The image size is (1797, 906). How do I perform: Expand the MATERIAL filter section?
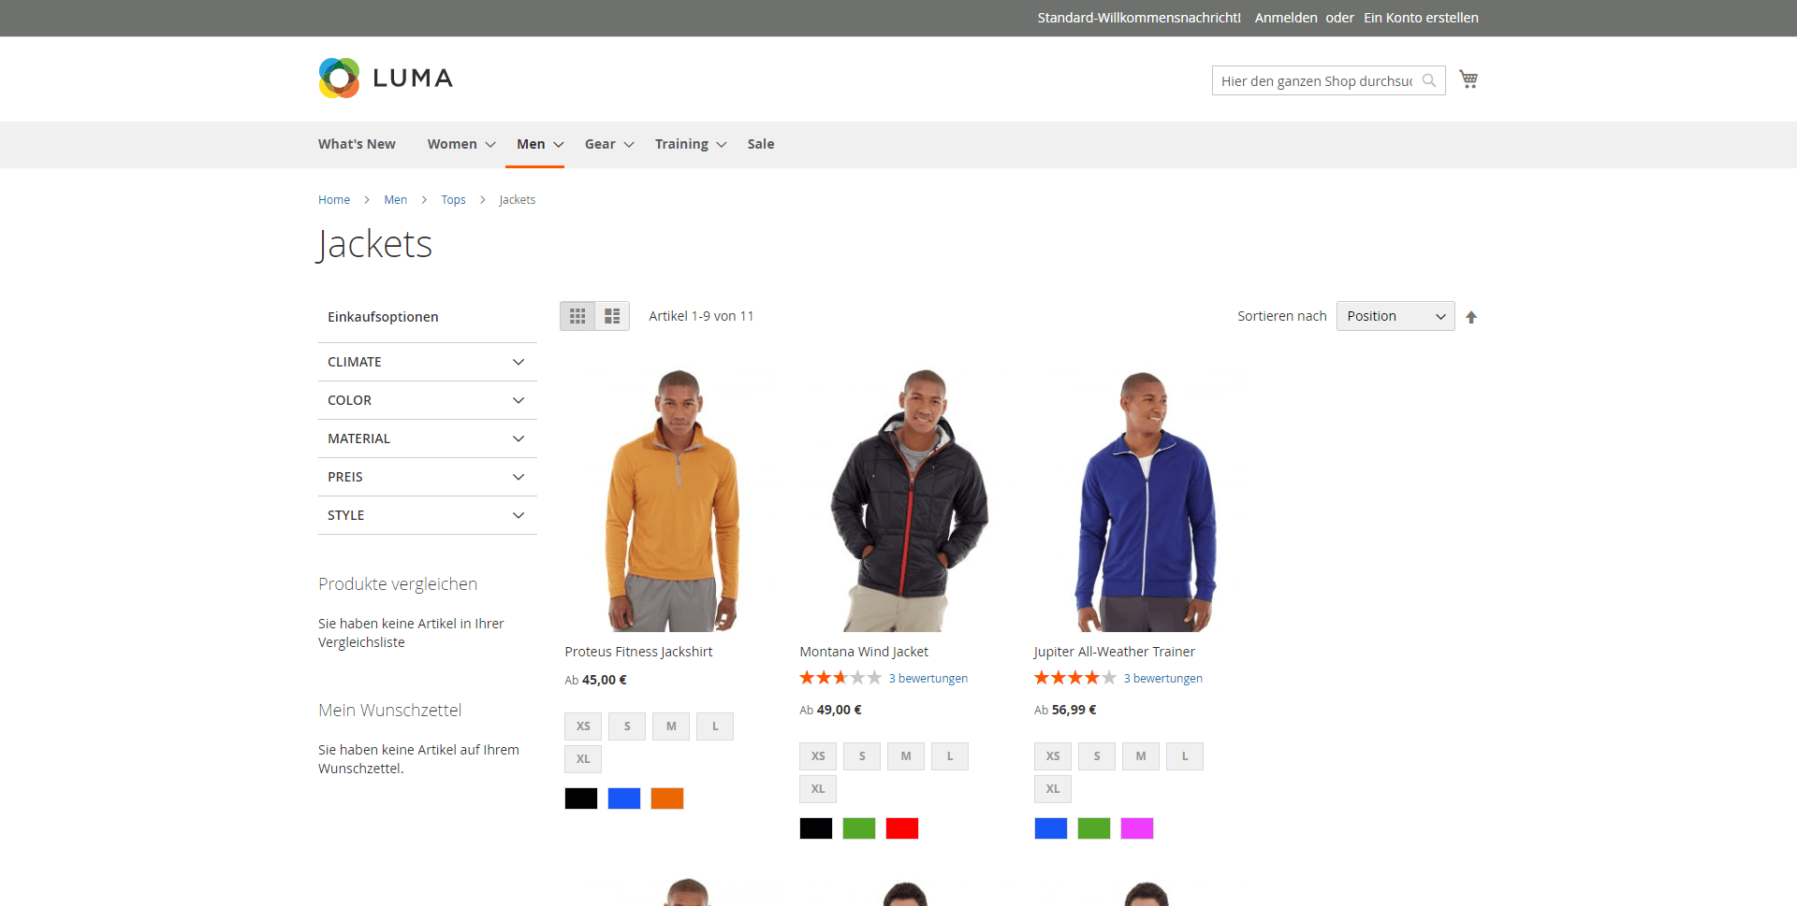[427, 439]
